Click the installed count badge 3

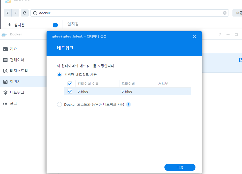[x=55, y=25]
